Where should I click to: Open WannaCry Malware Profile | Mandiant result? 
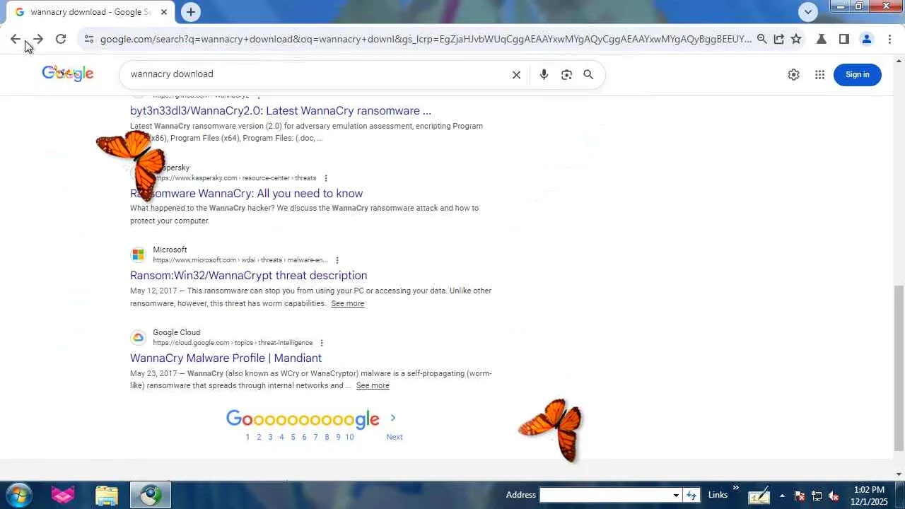pyautogui.click(x=226, y=358)
